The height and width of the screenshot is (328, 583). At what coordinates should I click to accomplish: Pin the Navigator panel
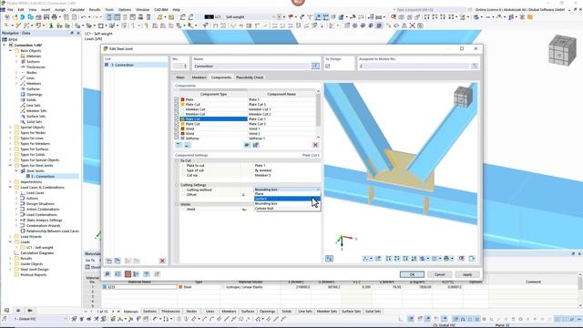(x=72, y=33)
